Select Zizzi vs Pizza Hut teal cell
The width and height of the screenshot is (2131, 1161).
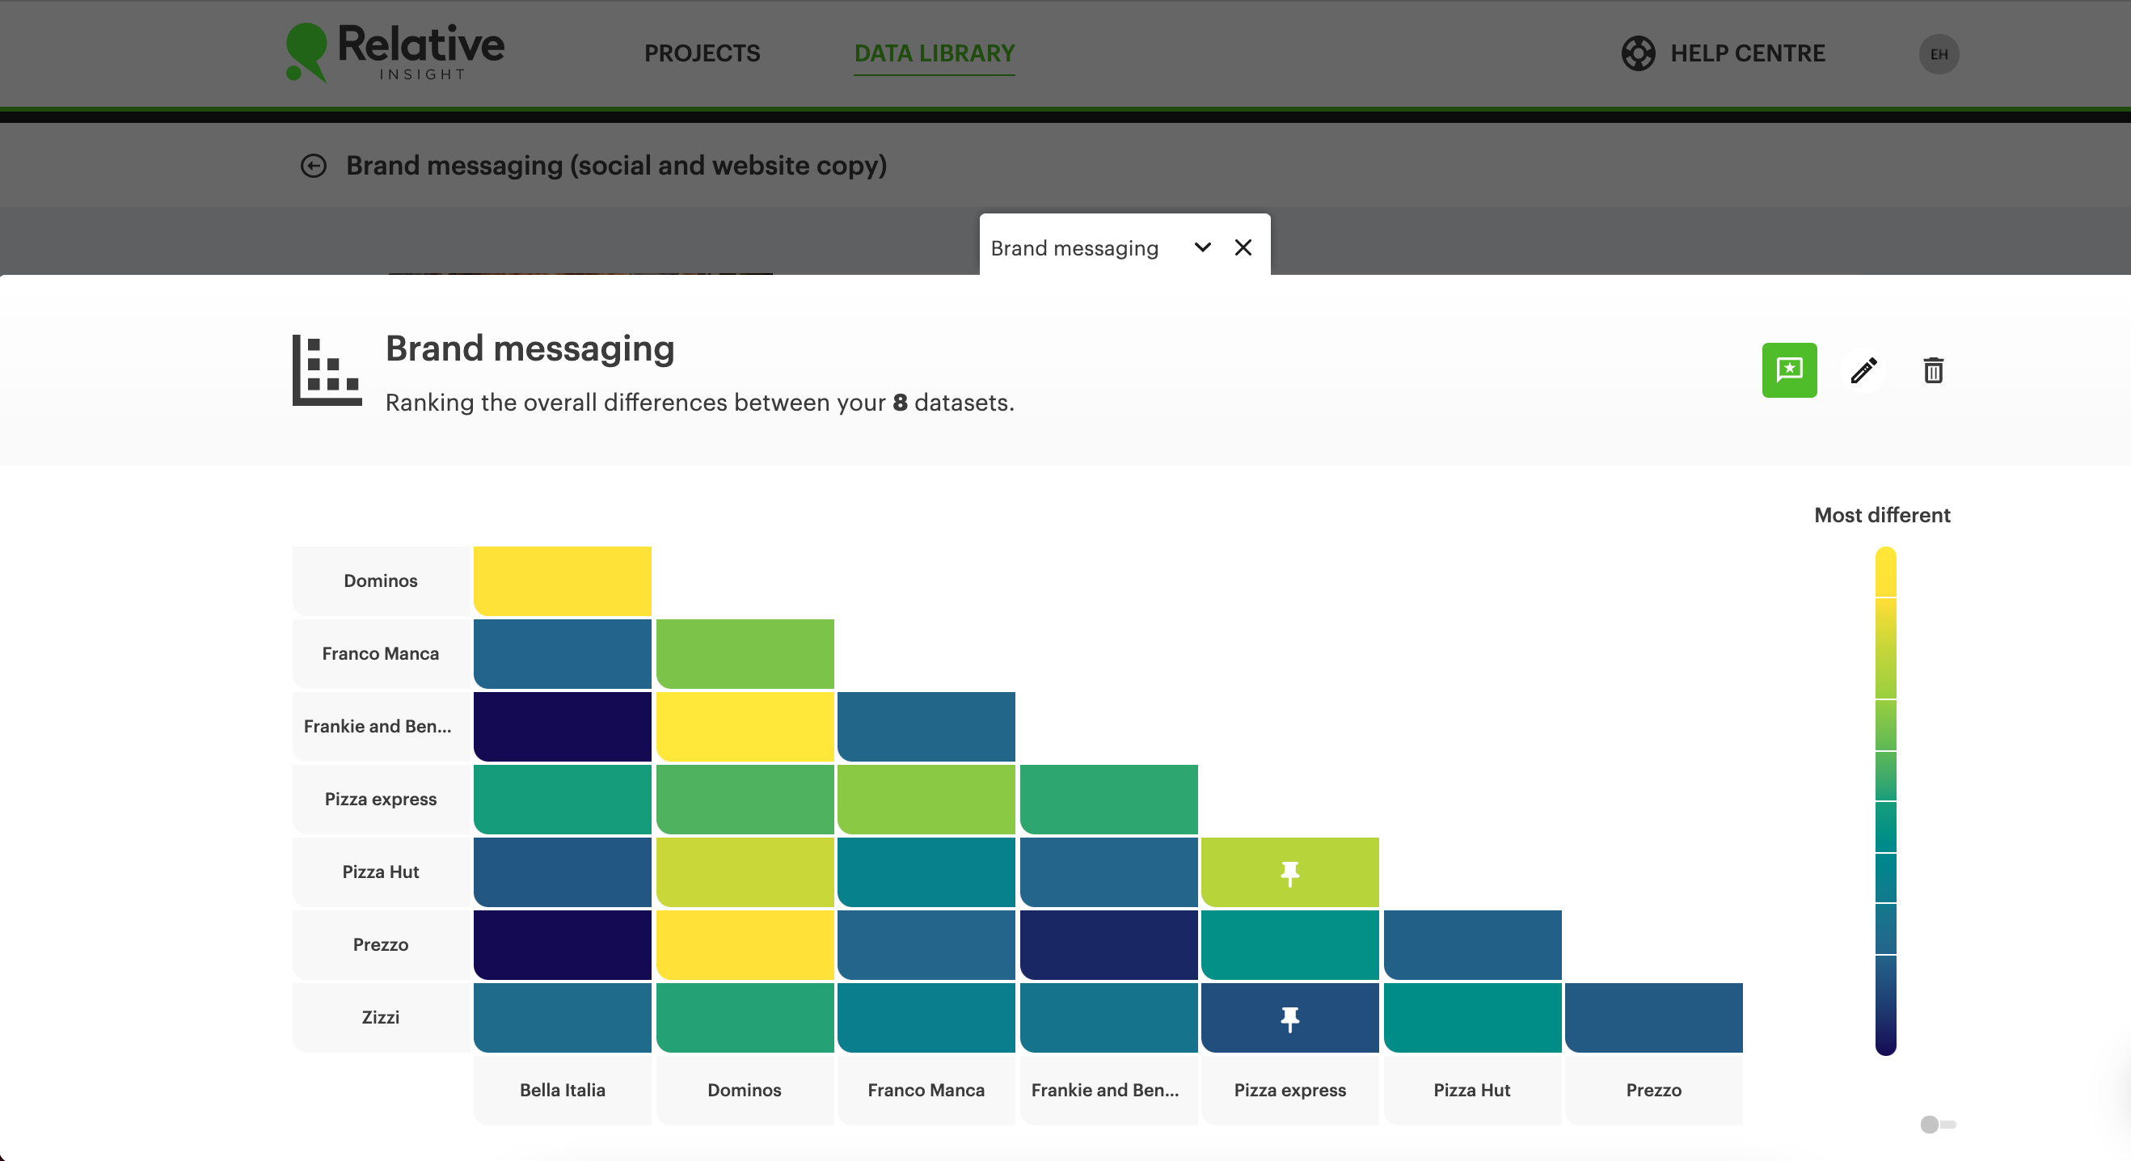(x=1472, y=1018)
